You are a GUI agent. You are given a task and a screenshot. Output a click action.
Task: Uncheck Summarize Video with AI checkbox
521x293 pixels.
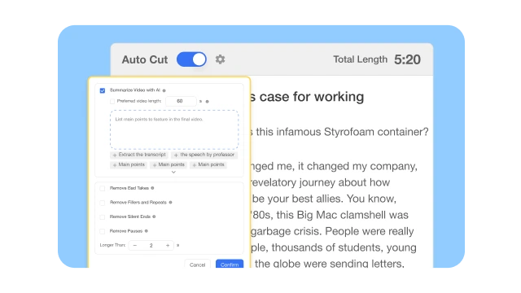point(103,90)
